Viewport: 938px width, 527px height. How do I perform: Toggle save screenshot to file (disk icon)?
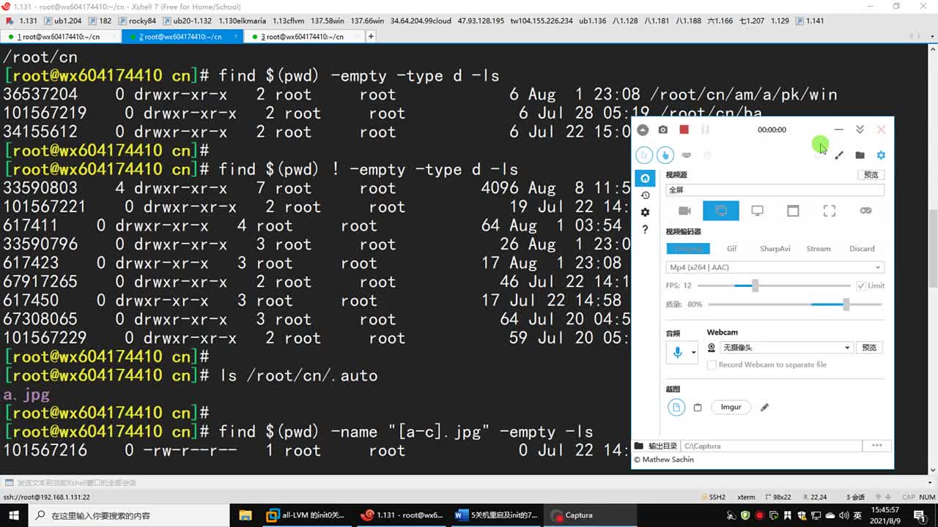coord(676,407)
